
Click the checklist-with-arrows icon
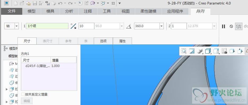tap(87, 3)
